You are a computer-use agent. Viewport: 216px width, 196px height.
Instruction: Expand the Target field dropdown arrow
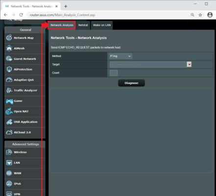click(189, 64)
